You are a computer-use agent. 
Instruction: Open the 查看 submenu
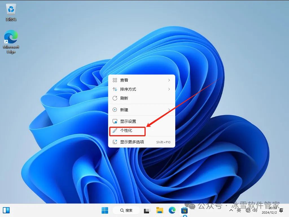click(142, 80)
